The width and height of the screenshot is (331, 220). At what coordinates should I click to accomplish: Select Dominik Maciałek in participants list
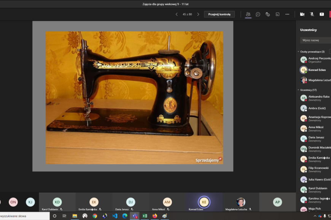tap(315, 149)
